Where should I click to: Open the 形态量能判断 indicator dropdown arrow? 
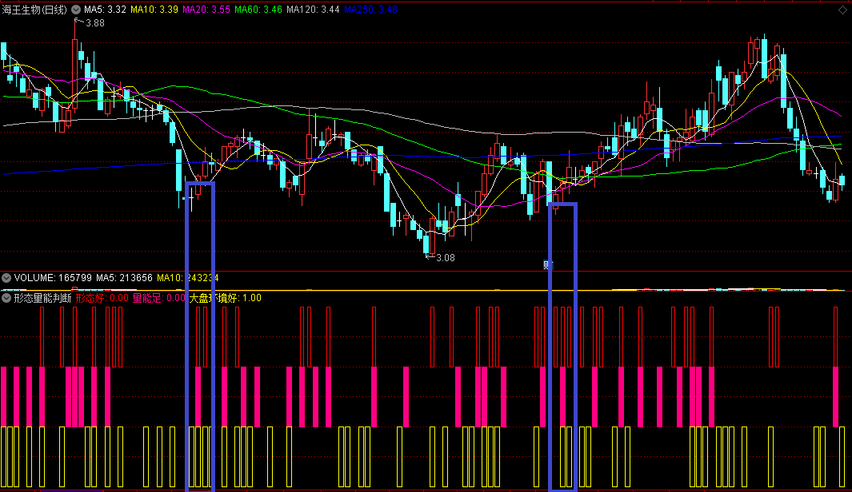(6, 298)
